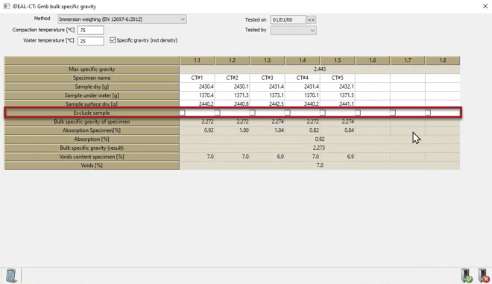492x284 pixels.
Task: Click the IDEAL-CT window title icon
Action: [x=6, y=6]
